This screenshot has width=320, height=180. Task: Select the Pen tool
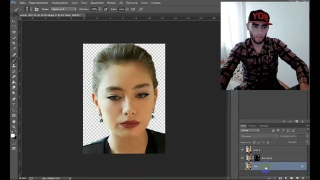click(x=14, y=99)
